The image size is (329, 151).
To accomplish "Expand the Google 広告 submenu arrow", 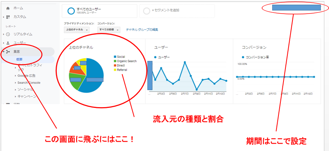I will tap(16, 76).
